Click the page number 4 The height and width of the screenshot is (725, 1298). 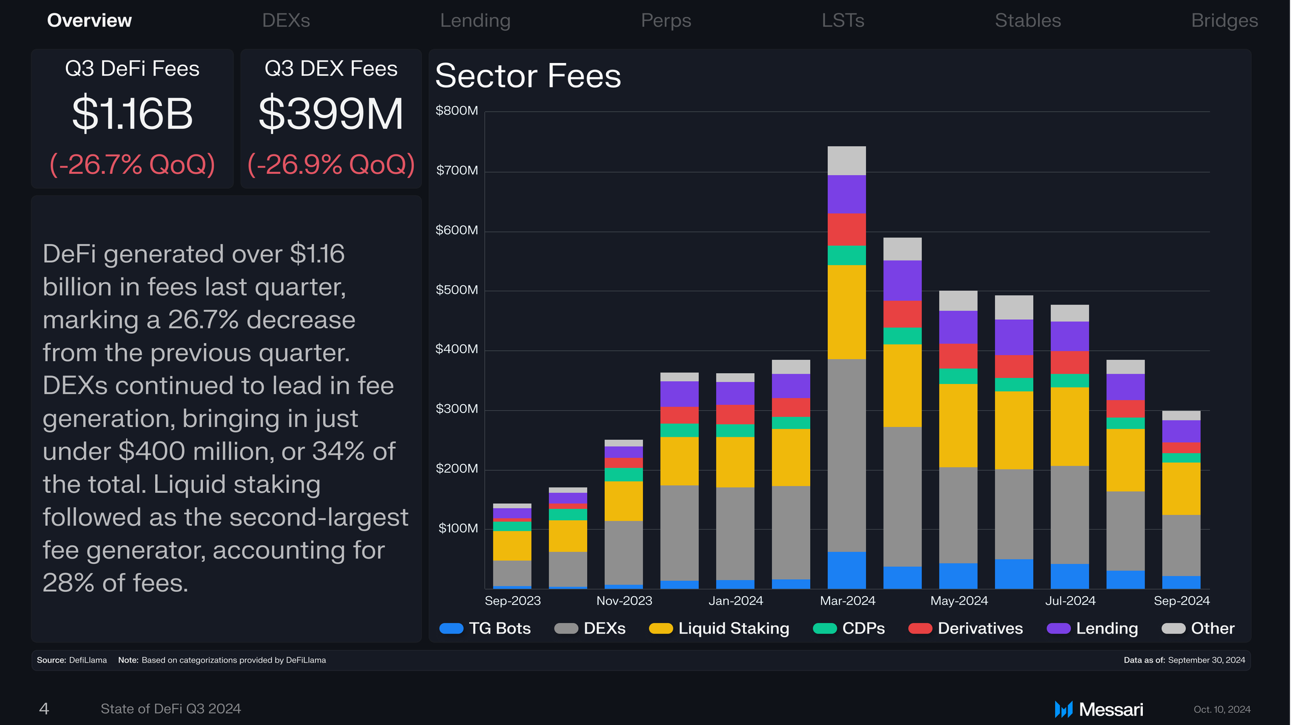click(x=44, y=709)
